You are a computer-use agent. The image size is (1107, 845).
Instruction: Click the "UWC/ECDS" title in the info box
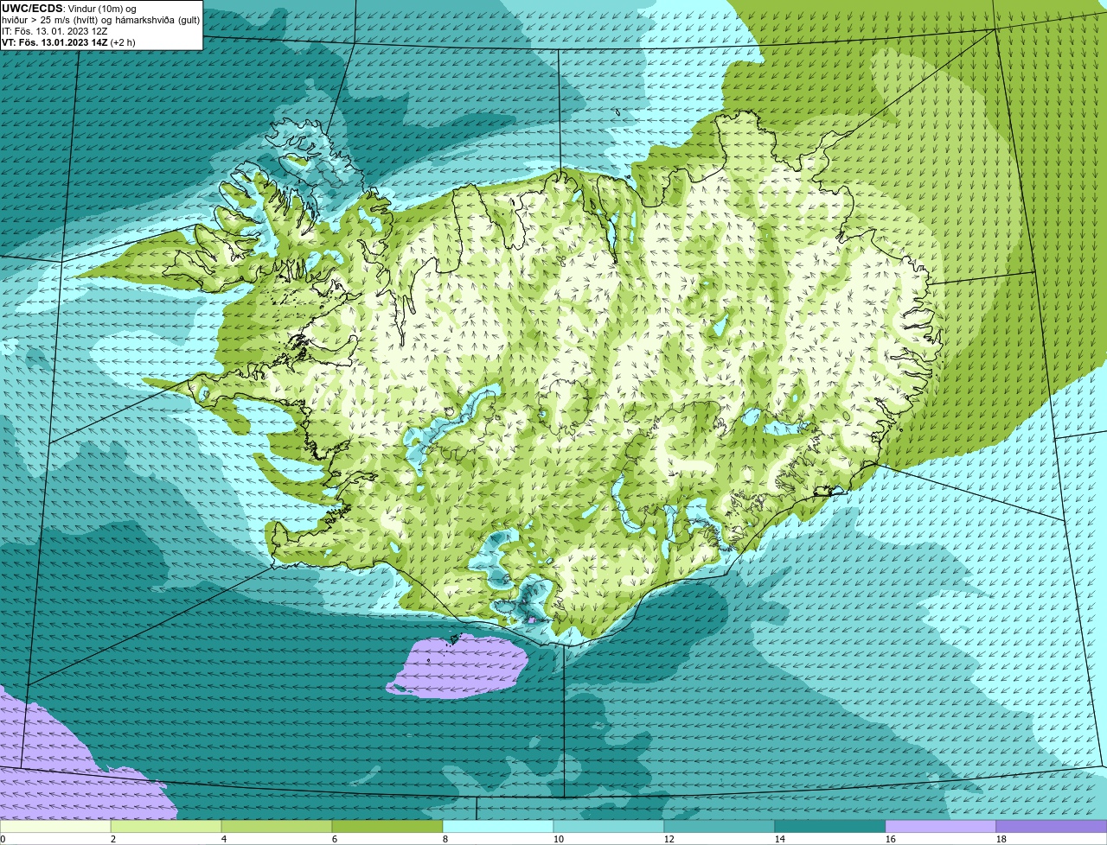click(x=32, y=9)
